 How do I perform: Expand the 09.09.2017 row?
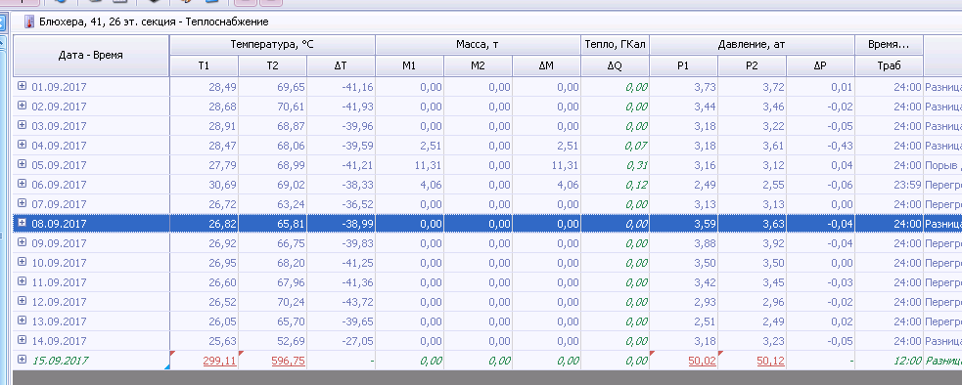[23, 242]
